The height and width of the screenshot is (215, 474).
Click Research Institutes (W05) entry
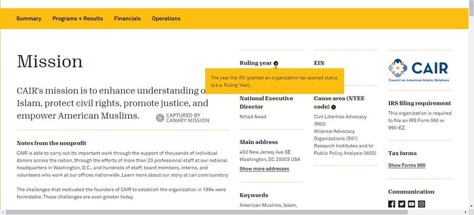click(345, 149)
